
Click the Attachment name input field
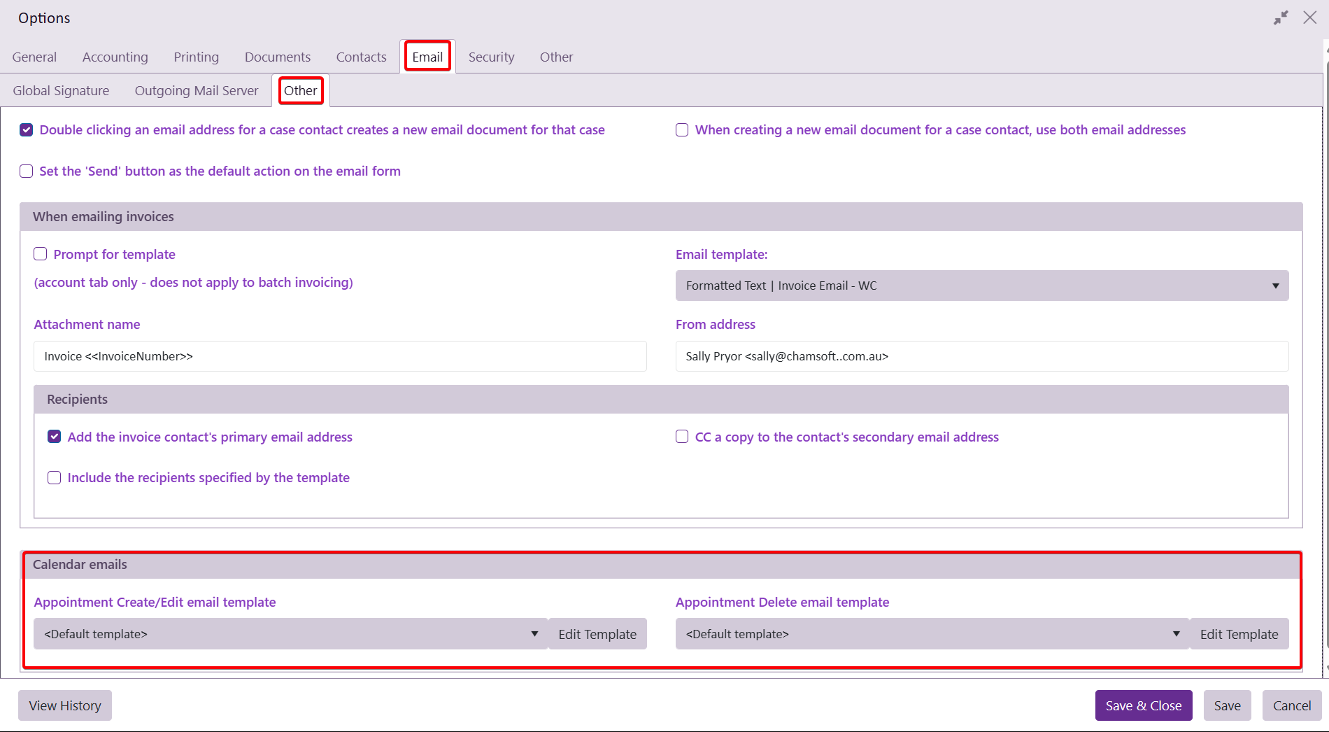[x=340, y=356]
